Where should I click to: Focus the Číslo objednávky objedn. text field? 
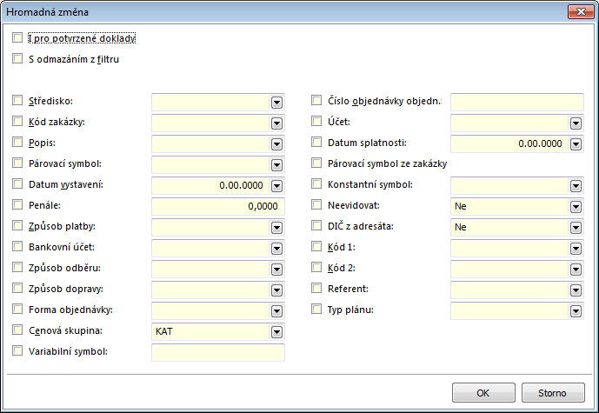click(x=516, y=102)
